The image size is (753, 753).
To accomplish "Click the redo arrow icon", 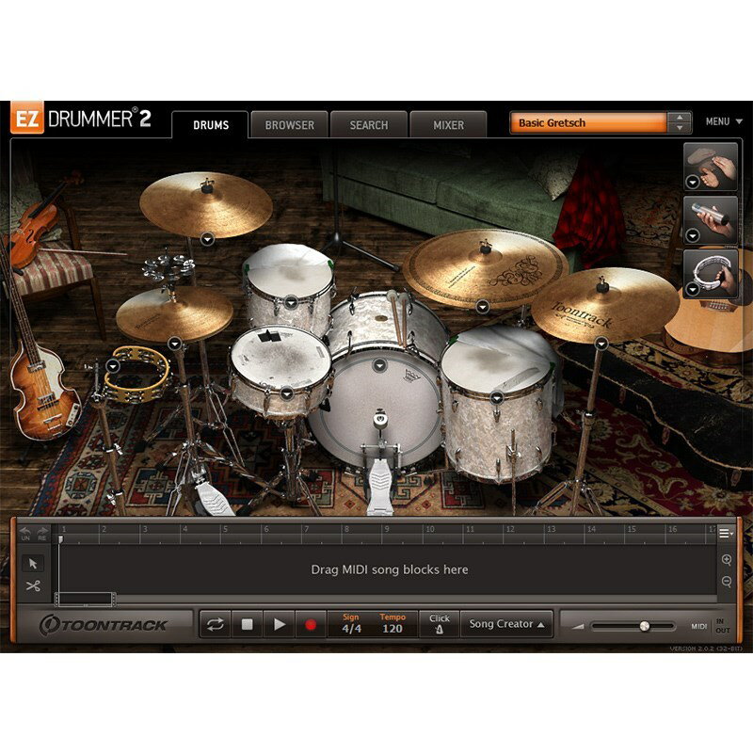I will pos(42,533).
